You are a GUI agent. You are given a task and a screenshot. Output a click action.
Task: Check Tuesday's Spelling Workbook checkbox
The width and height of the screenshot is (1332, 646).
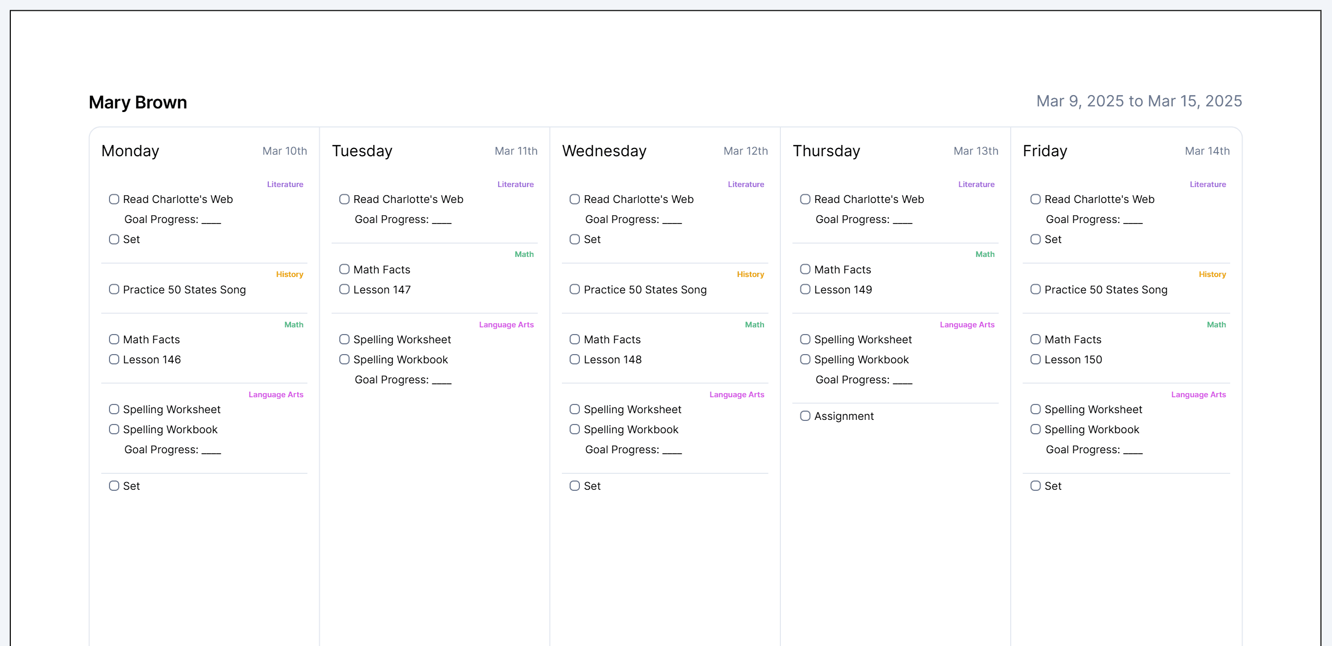pos(344,359)
